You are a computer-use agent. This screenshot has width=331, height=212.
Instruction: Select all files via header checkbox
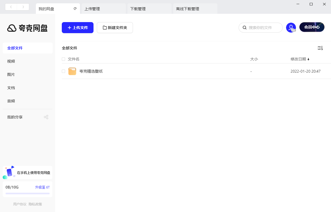pyautogui.click(x=63, y=59)
